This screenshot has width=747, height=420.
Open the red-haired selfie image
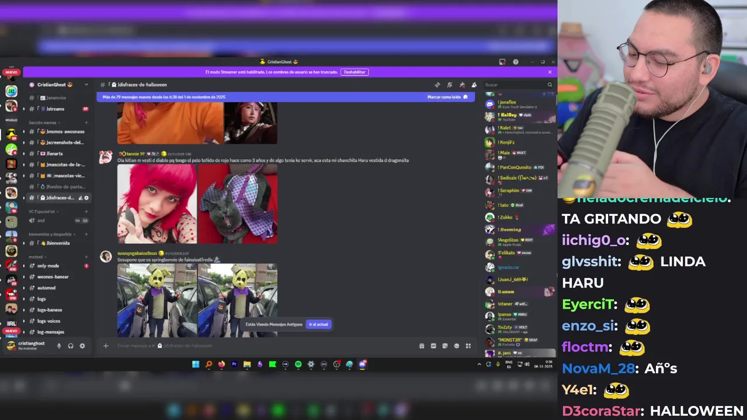click(157, 204)
